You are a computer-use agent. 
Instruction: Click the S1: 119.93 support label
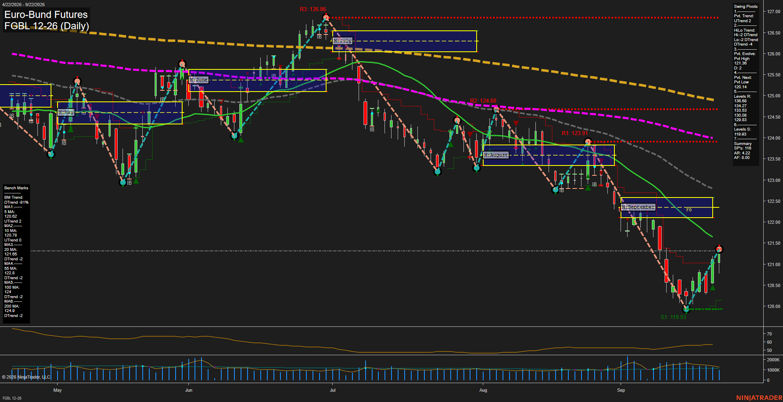(x=673, y=317)
